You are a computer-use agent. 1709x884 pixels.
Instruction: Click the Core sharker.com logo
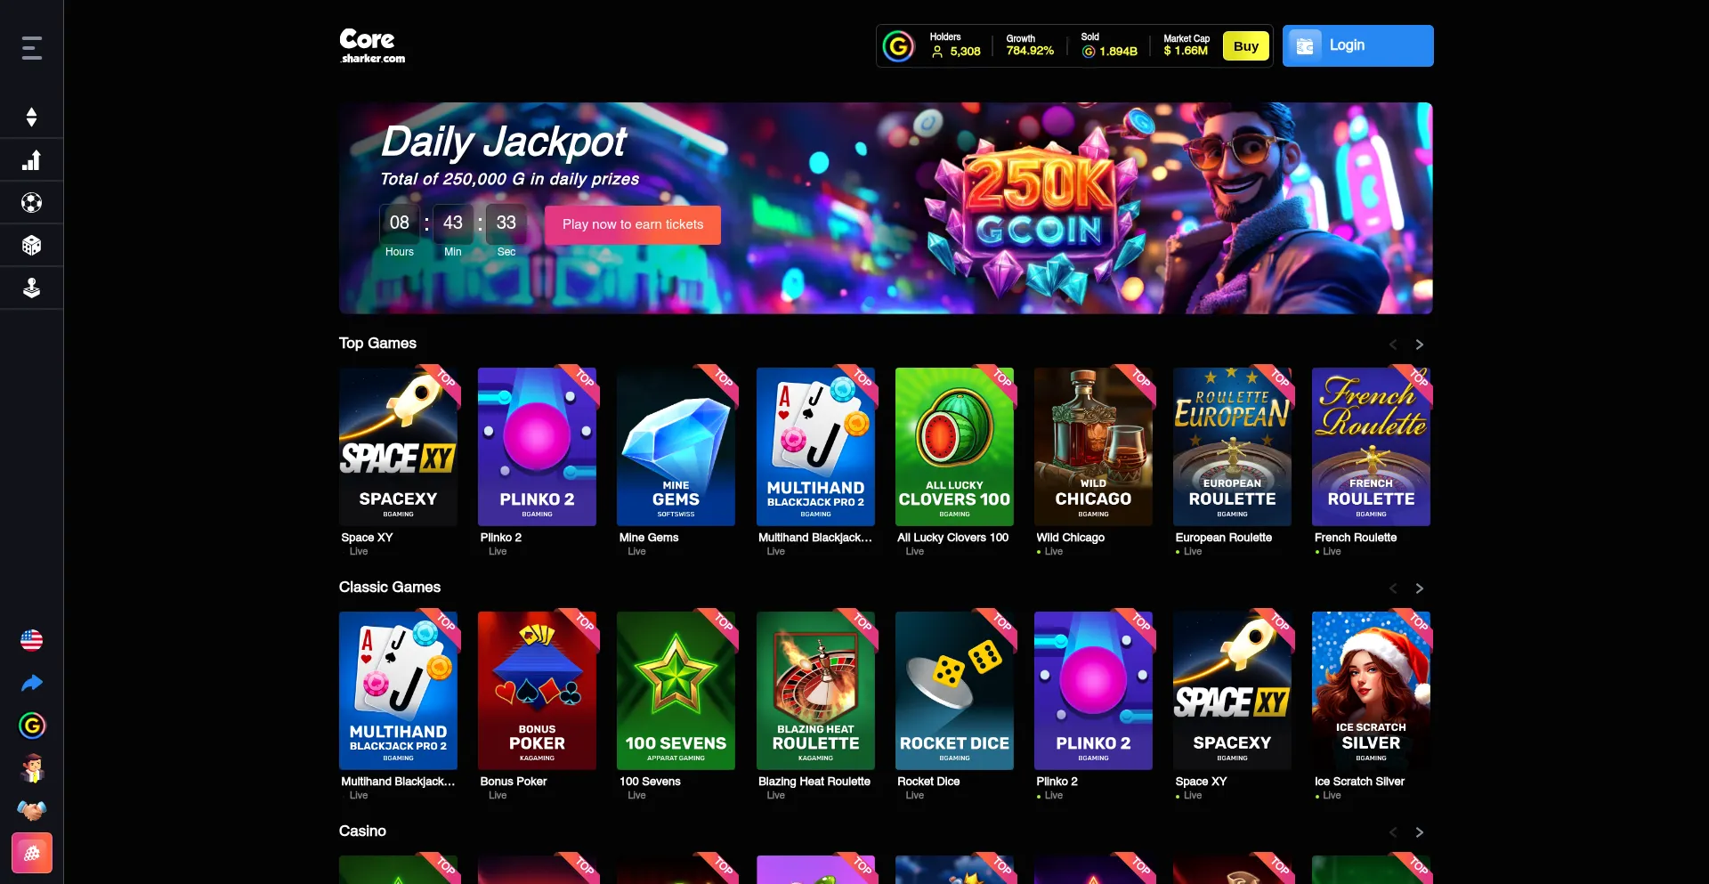(x=372, y=46)
